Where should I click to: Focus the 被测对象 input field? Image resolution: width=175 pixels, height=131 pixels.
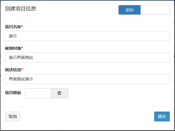coord(87,58)
